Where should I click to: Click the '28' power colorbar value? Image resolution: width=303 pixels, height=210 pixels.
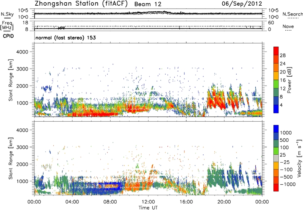pos(283,55)
